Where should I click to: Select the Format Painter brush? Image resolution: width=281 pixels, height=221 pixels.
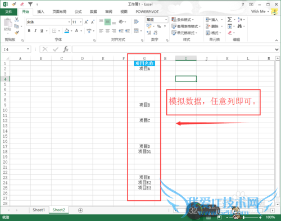[x=17, y=33]
